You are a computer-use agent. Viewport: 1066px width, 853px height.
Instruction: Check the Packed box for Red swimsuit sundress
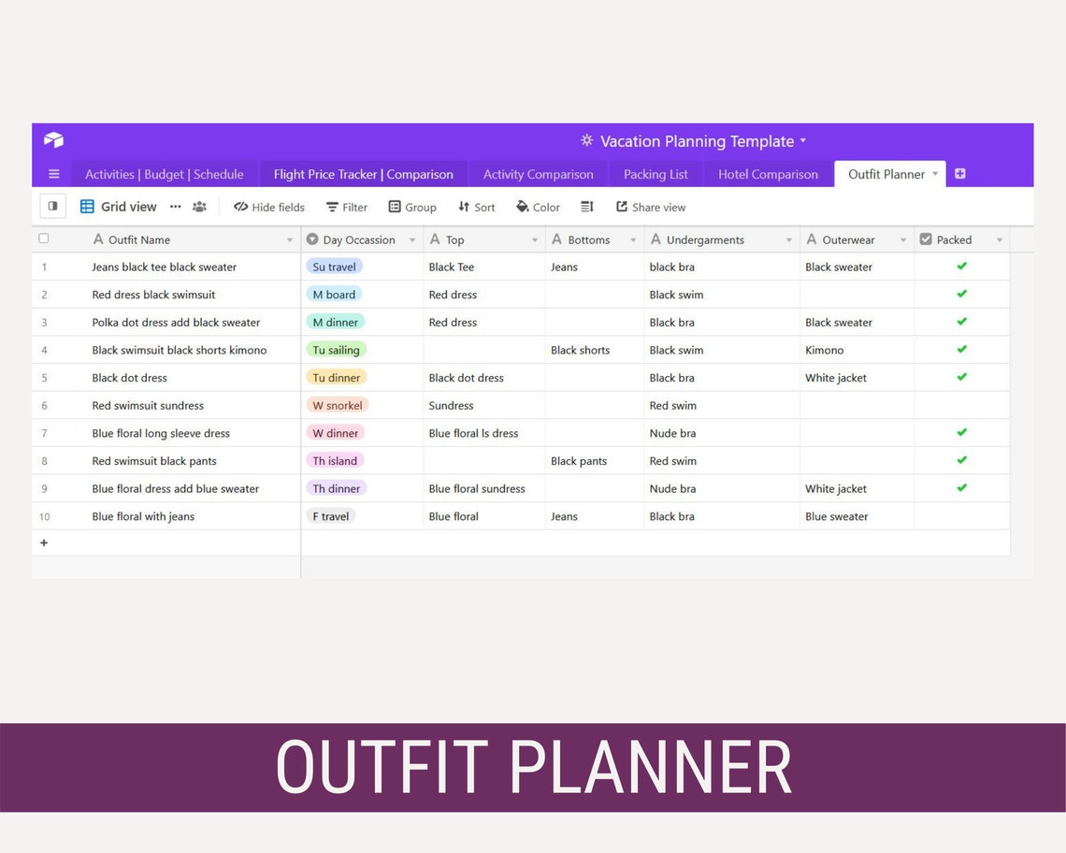click(961, 405)
